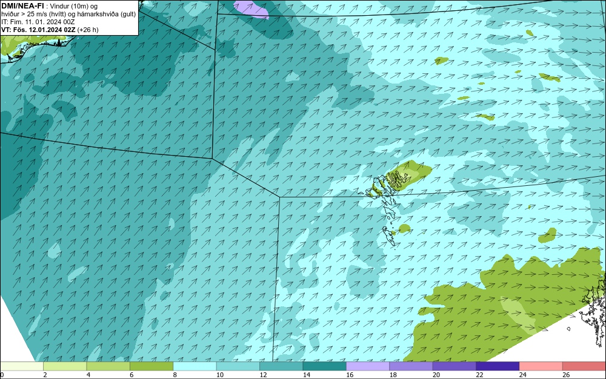Viewport: 606px width, 379px height.
Task: Click the legend scale label '10'
Action: pyautogui.click(x=220, y=375)
